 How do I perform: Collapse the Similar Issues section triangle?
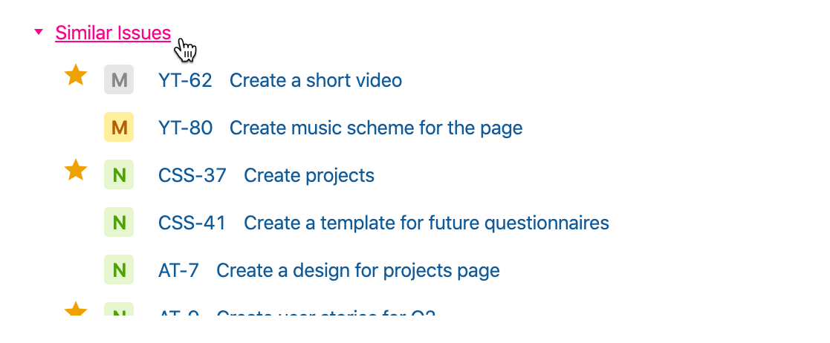(39, 32)
